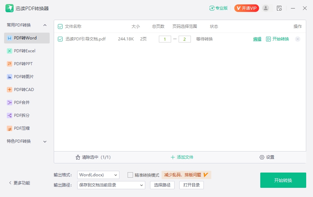Click the 清除选中 trash icon
Image resolution: width=313 pixels, height=197 pixels.
(78, 157)
